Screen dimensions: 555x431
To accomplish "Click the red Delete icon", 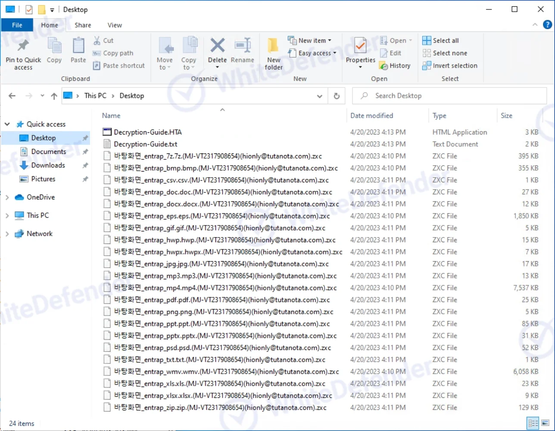I will 217,46.
